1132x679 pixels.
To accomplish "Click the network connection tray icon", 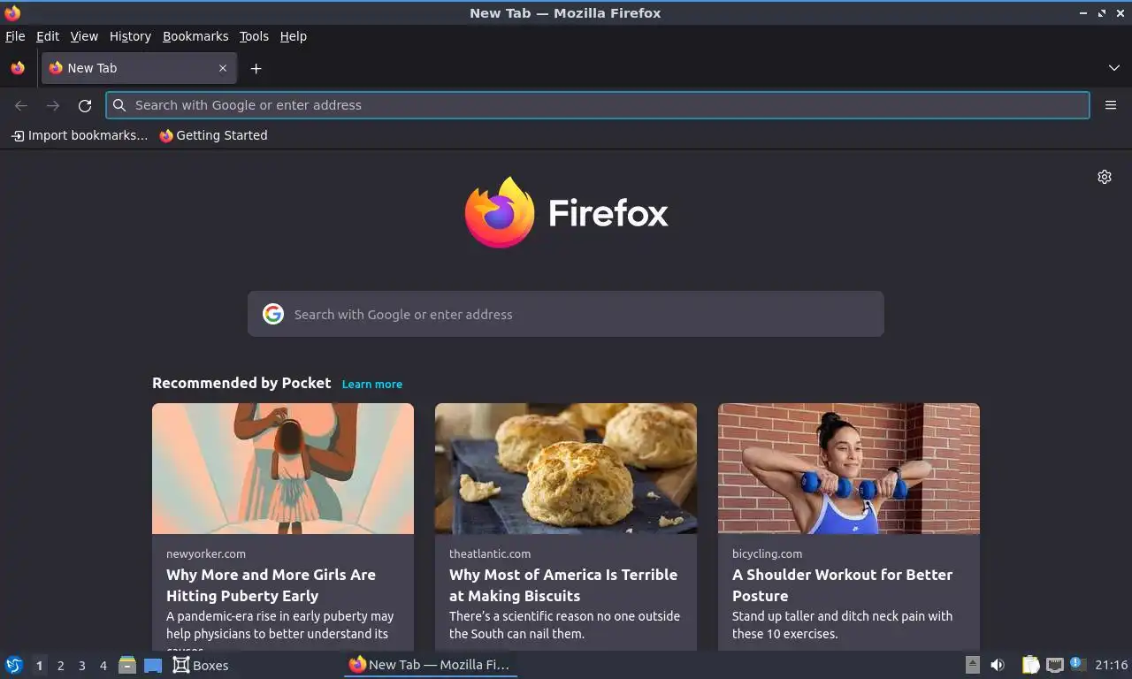I will pyautogui.click(x=1054, y=665).
